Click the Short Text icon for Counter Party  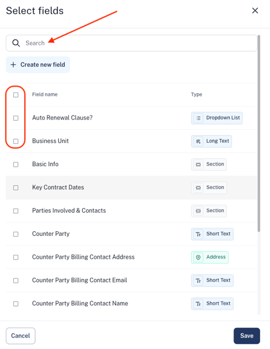coord(198,234)
